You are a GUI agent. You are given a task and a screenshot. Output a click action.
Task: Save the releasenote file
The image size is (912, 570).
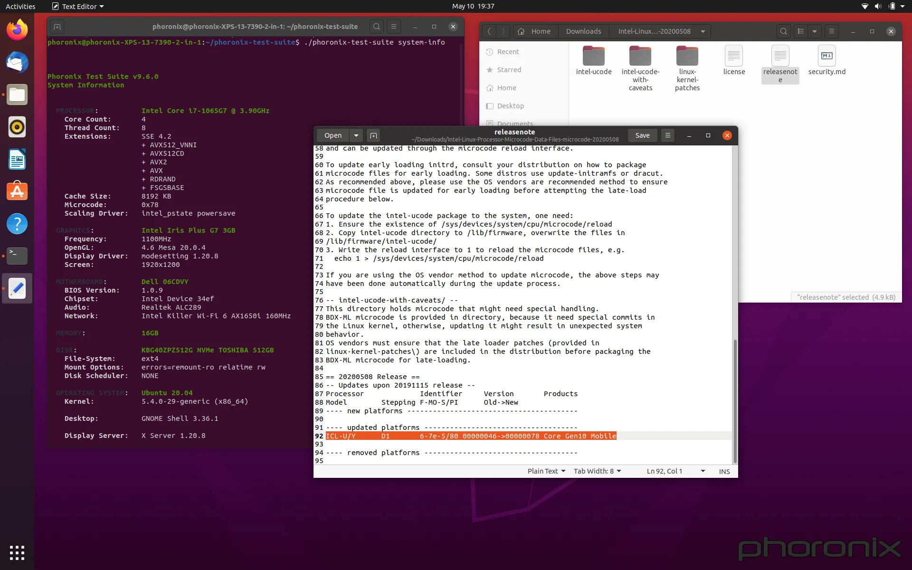click(642, 135)
